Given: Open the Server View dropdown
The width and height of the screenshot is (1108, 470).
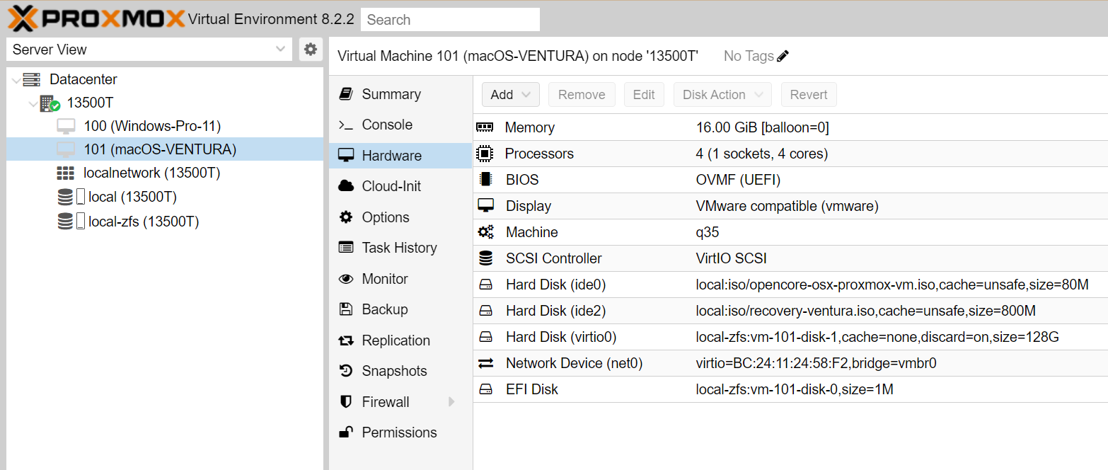Looking at the screenshot, I should (x=280, y=49).
